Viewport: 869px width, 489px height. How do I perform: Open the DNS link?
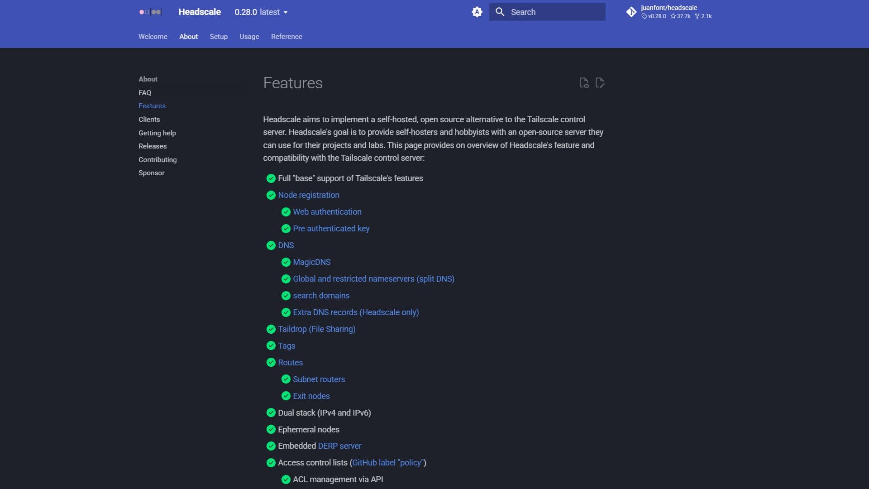[286, 245]
